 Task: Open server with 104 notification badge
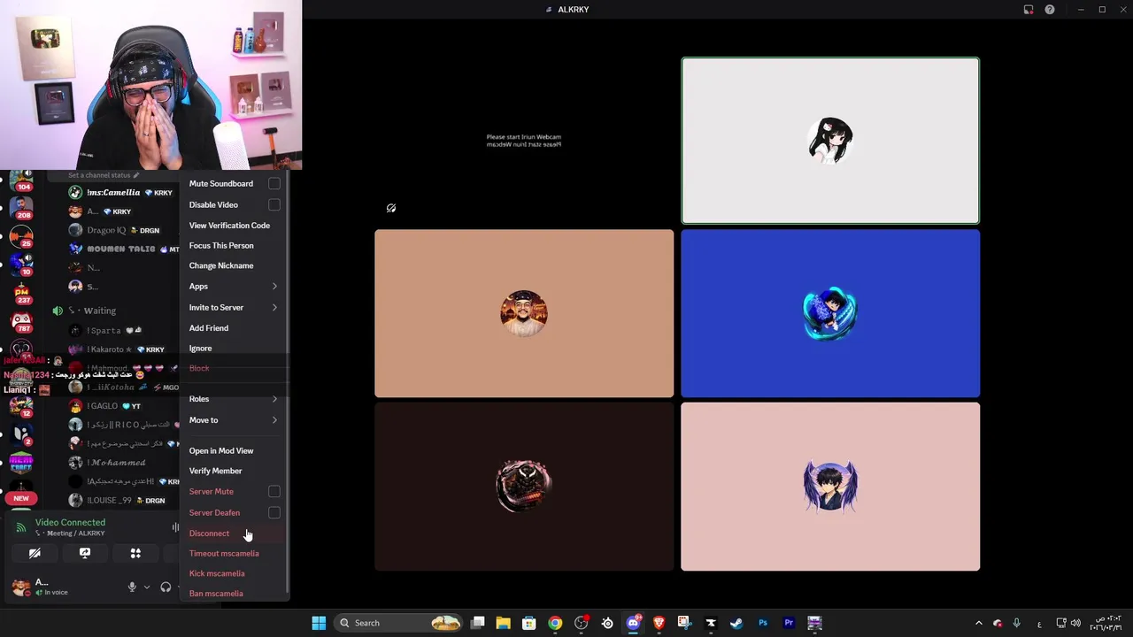coord(21,180)
